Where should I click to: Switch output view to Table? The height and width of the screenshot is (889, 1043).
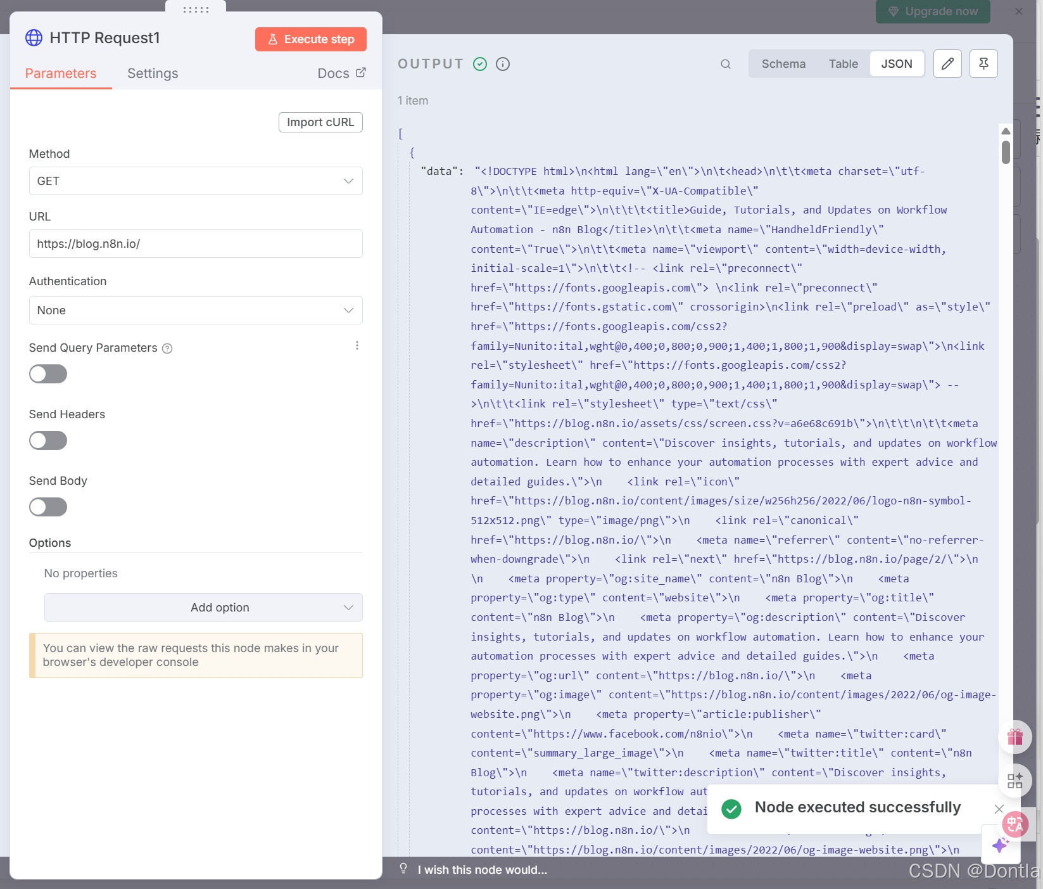[x=844, y=64]
